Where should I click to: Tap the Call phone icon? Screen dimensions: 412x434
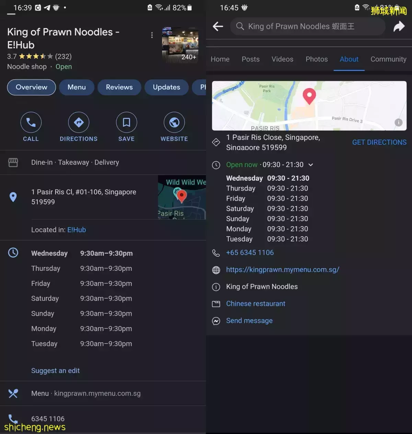point(31,122)
